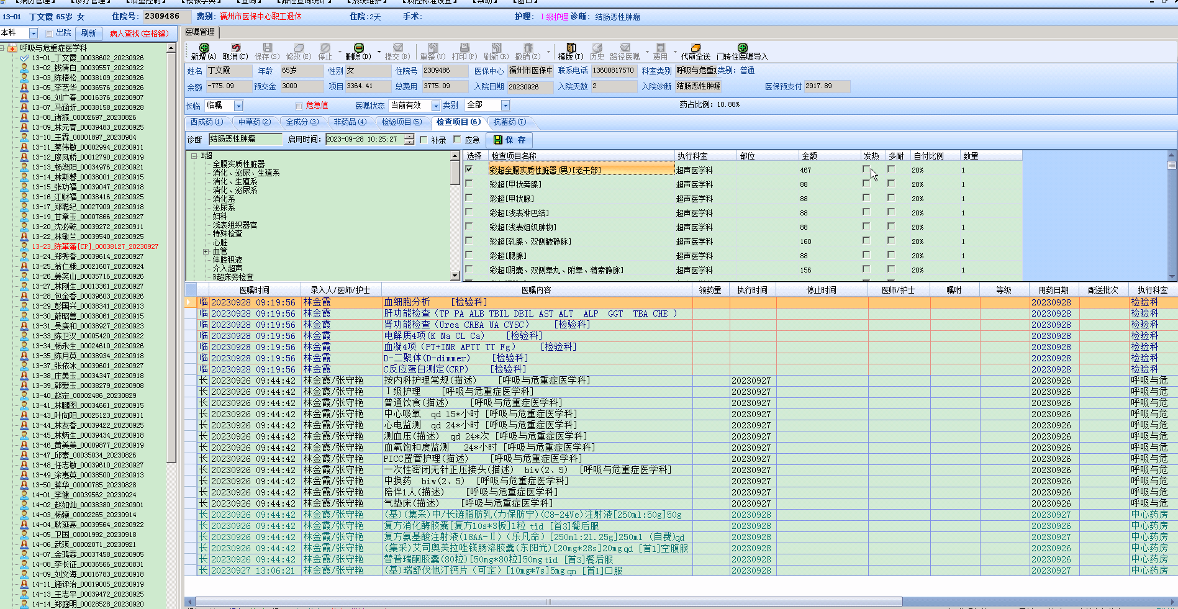Click the 打印 (P) printer icon
Screen dimensions: 1178x609
click(464, 48)
